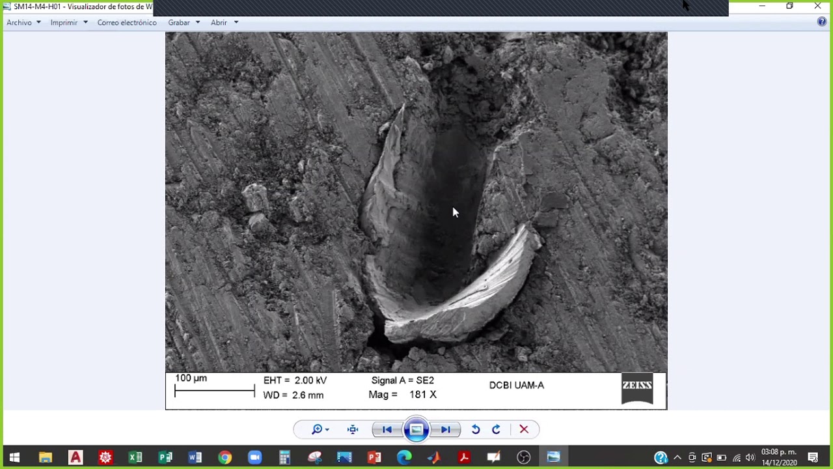The image size is (833, 469).
Task: Open the notification center icon
Action: (813, 457)
